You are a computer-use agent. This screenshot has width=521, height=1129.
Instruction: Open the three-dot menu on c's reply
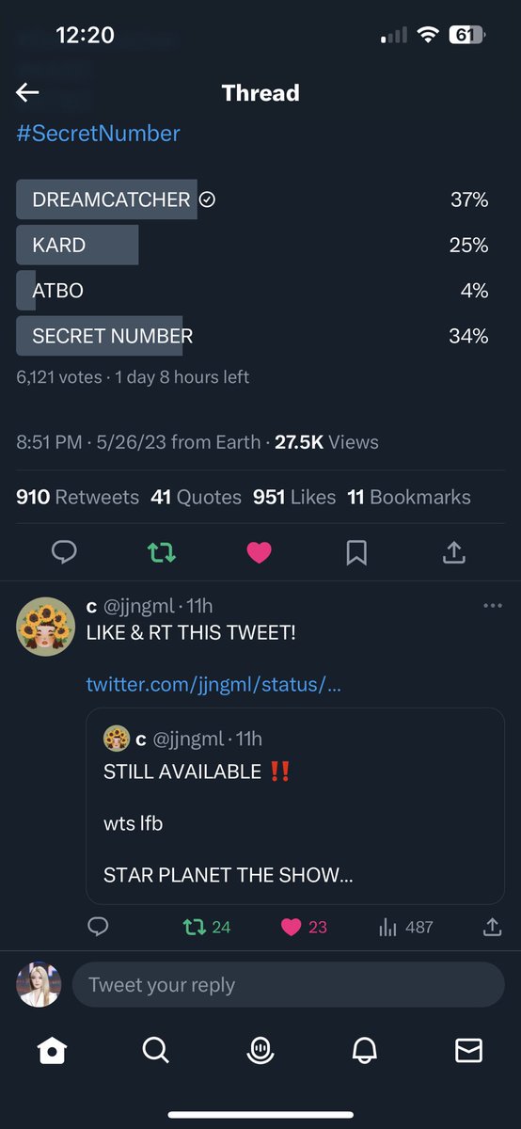[x=493, y=606]
